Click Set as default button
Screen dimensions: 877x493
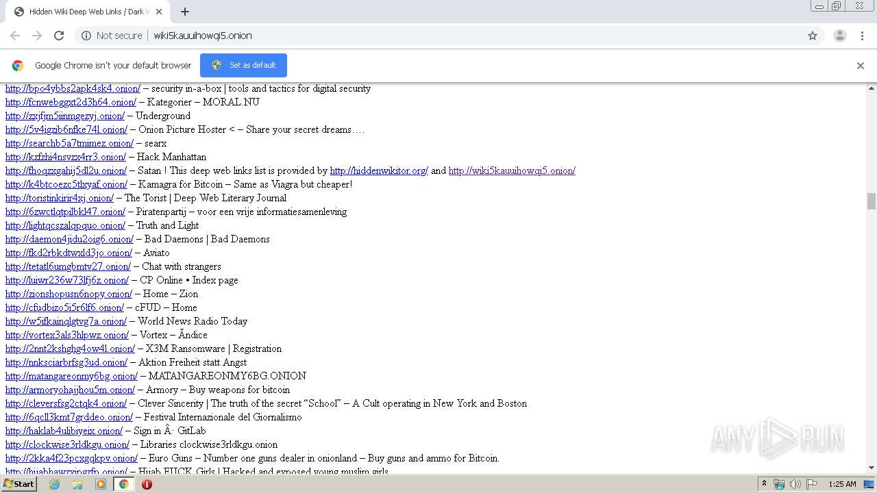pos(243,65)
